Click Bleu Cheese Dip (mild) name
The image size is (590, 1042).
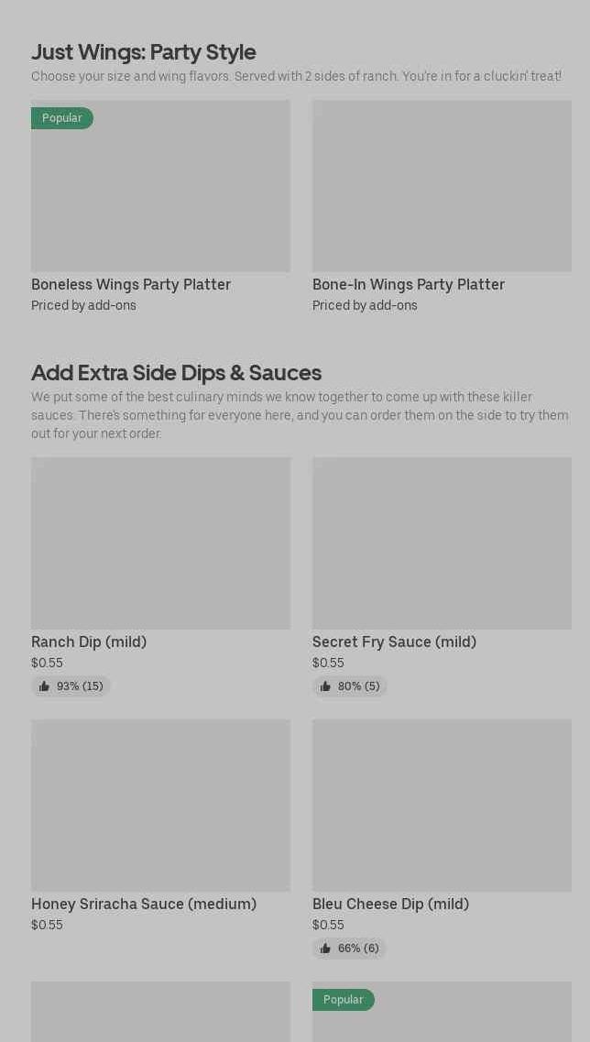point(390,905)
